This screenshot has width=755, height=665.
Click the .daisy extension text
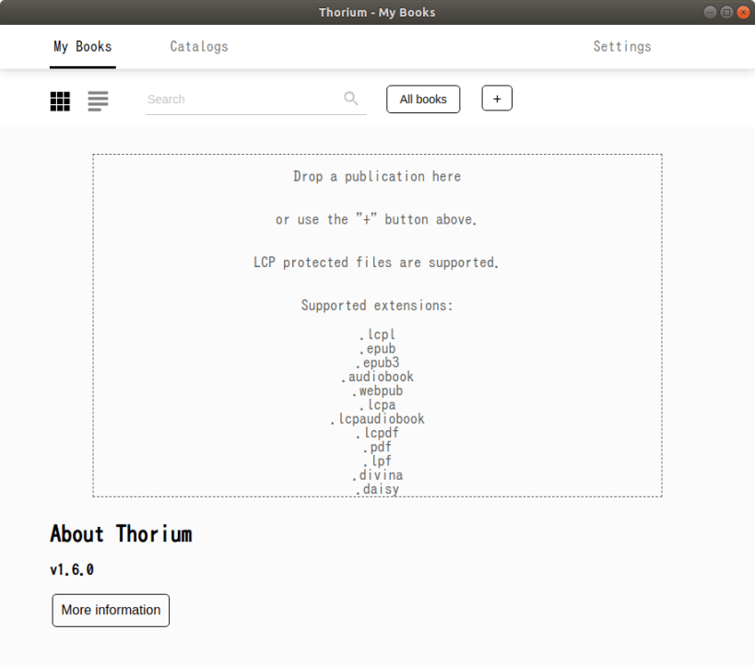pos(378,489)
